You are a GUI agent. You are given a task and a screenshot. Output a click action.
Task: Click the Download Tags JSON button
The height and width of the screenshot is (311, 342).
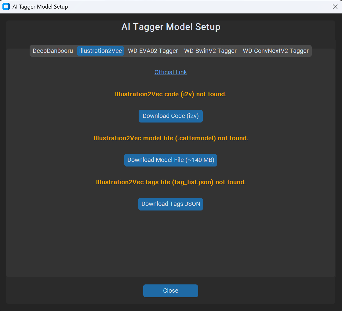coord(171,204)
